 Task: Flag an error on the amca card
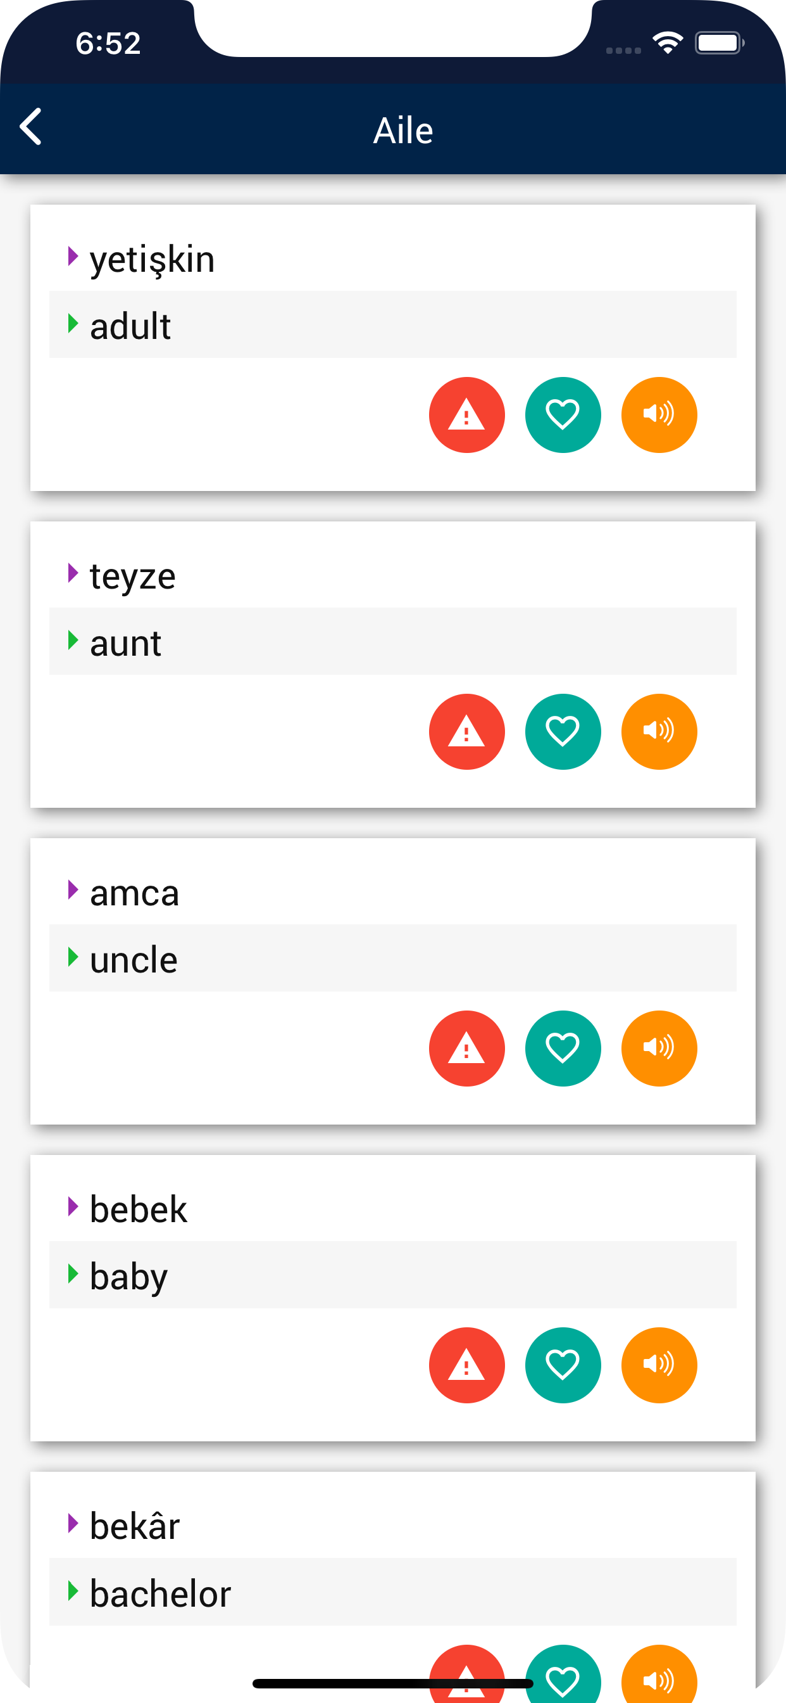[466, 1048]
